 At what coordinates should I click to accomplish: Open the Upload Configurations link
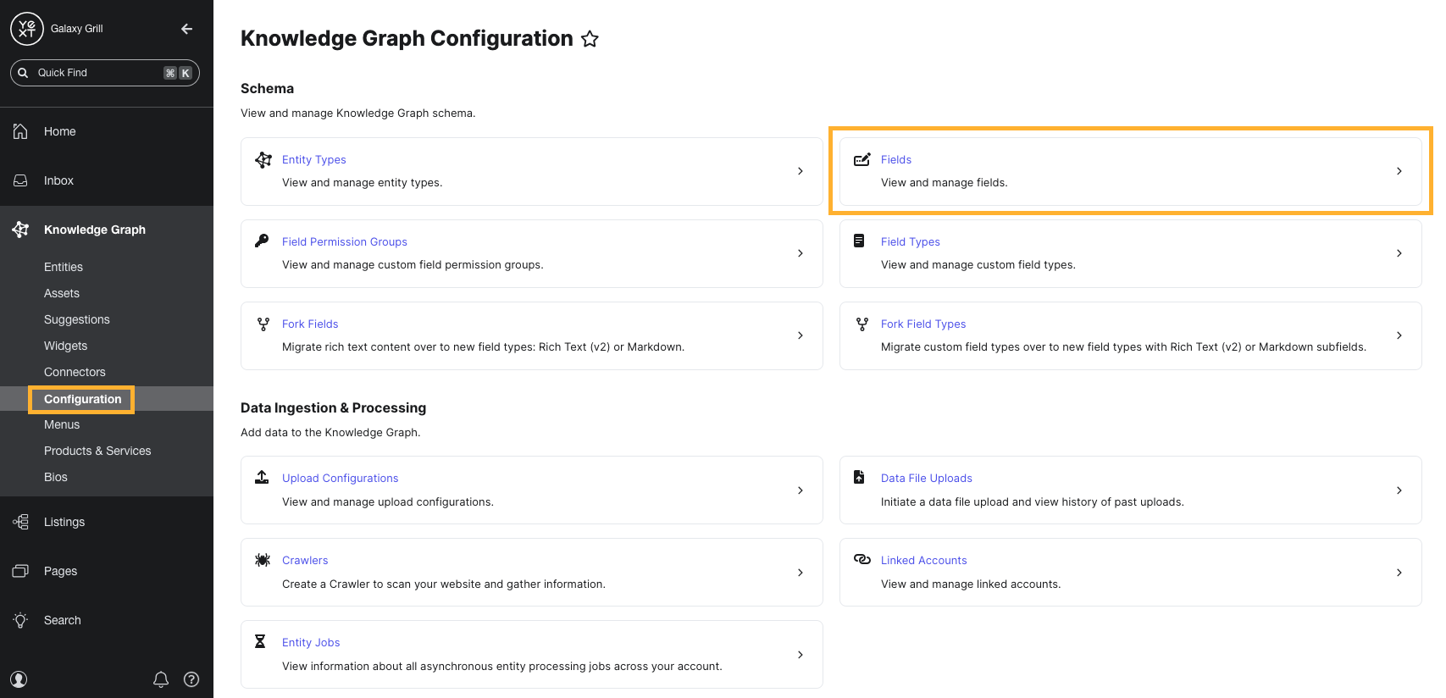pyautogui.click(x=341, y=478)
